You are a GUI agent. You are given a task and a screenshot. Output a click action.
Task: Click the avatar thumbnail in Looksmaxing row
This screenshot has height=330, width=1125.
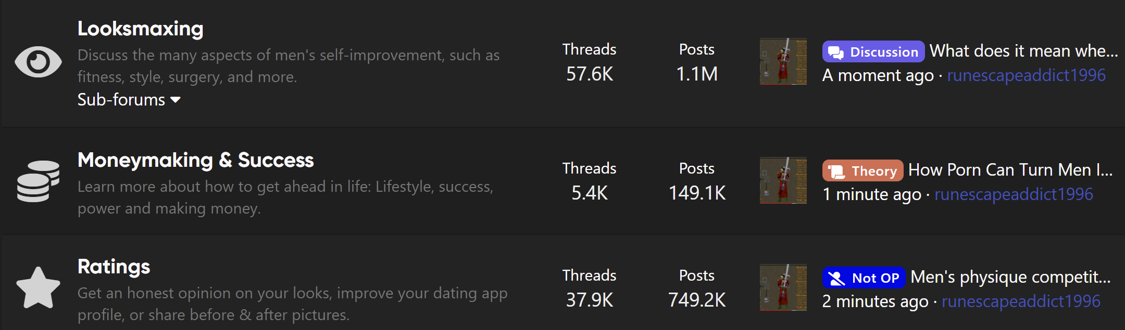click(x=783, y=61)
